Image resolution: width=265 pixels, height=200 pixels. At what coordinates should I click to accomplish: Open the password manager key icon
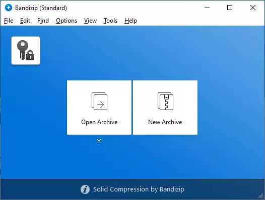tap(26, 51)
